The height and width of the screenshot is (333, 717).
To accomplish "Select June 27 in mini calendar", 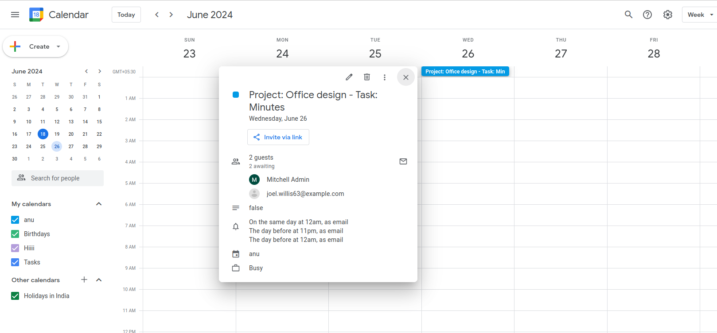I will pyautogui.click(x=71, y=146).
